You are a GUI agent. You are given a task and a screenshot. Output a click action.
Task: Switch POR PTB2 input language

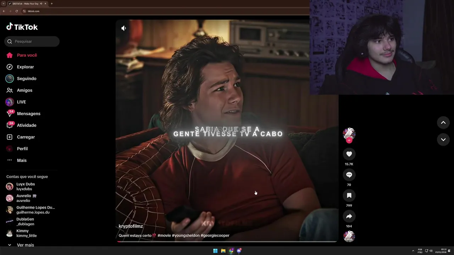(x=420, y=251)
